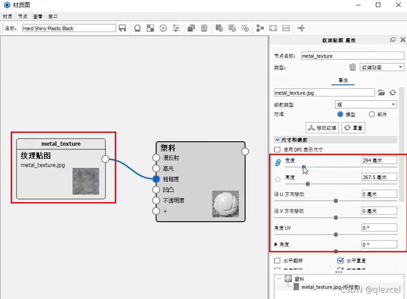Click the grey sync icon beside 高度
This screenshot has height=299, width=407.
click(278, 179)
